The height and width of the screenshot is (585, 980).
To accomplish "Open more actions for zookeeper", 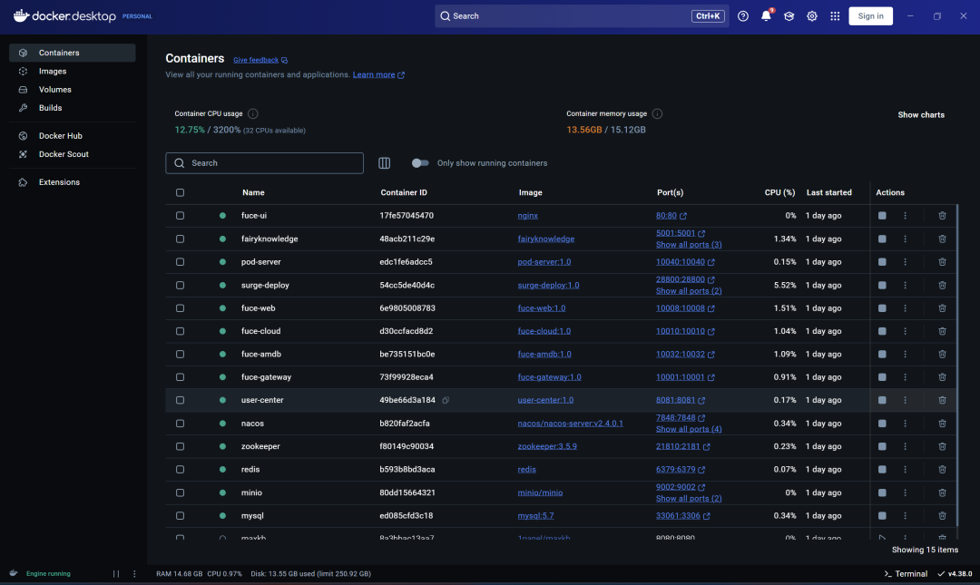I will pyautogui.click(x=905, y=446).
